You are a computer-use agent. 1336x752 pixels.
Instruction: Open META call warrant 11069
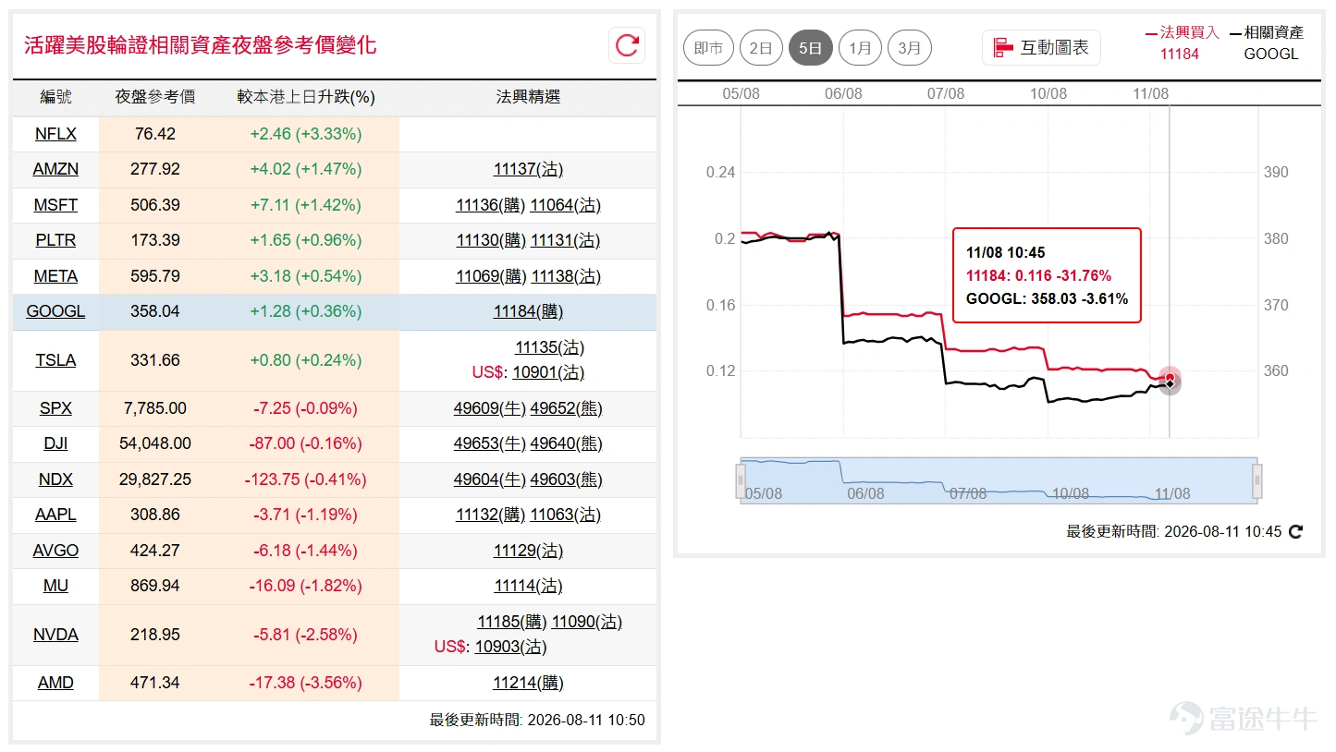[x=491, y=276]
